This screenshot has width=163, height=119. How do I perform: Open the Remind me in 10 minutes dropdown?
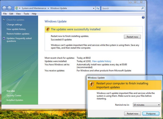[x=147, y=105]
